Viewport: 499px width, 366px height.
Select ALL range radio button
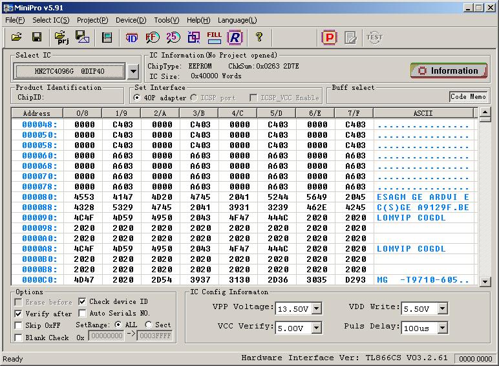(118, 325)
